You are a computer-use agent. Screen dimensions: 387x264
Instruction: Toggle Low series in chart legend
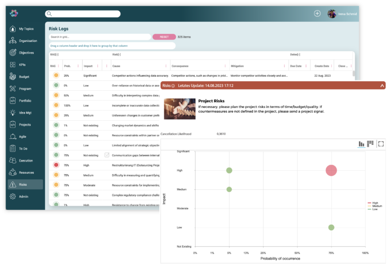coord(374,209)
